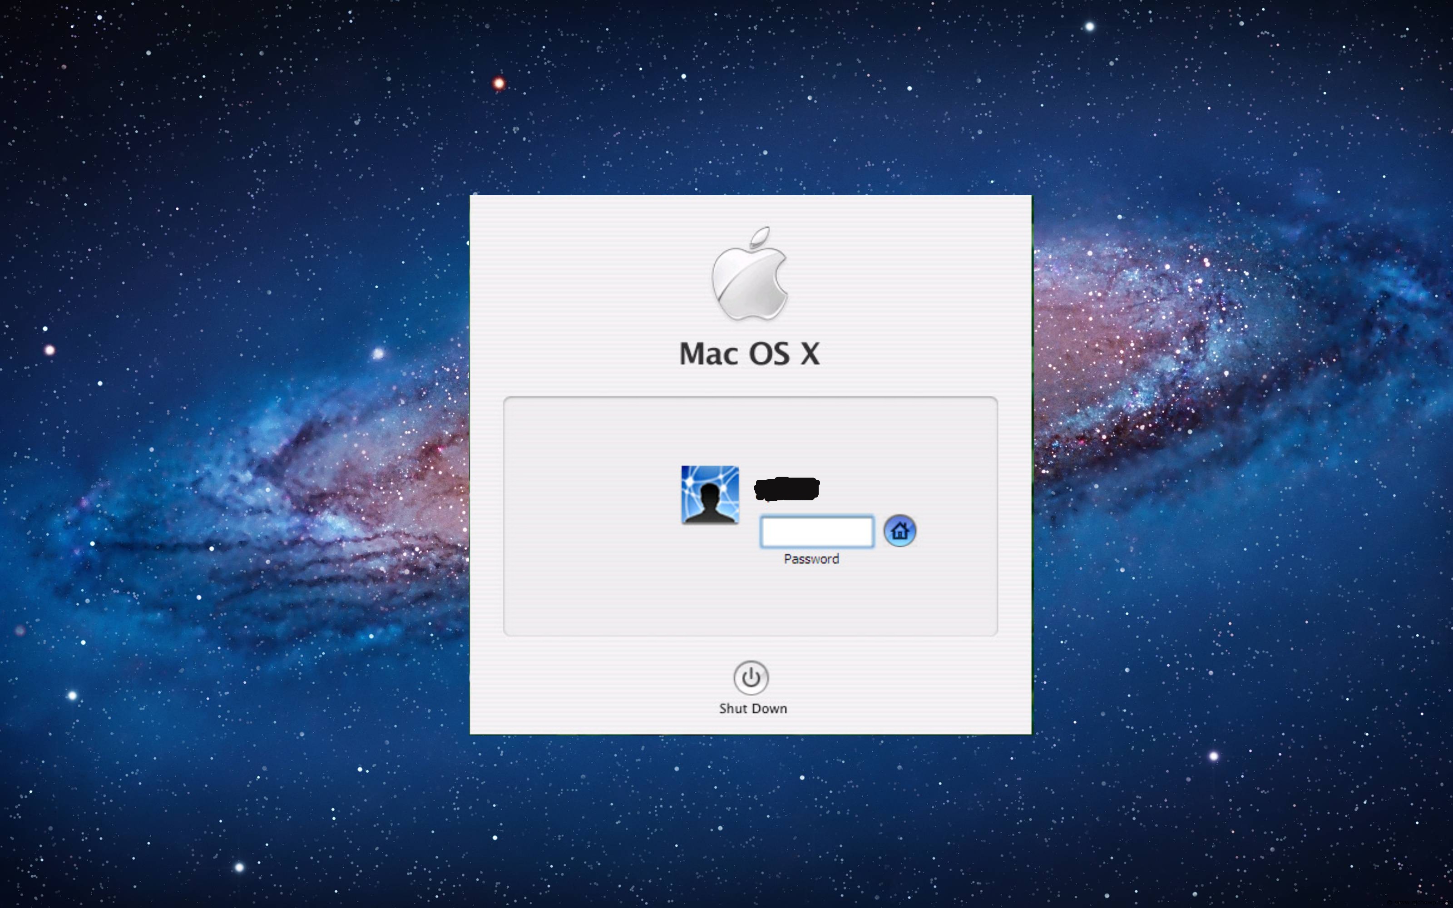Click the blue home login button
Image resolution: width=1453 pixels, height=908 pixels.
pyautogui.click(x=899, y=531)
